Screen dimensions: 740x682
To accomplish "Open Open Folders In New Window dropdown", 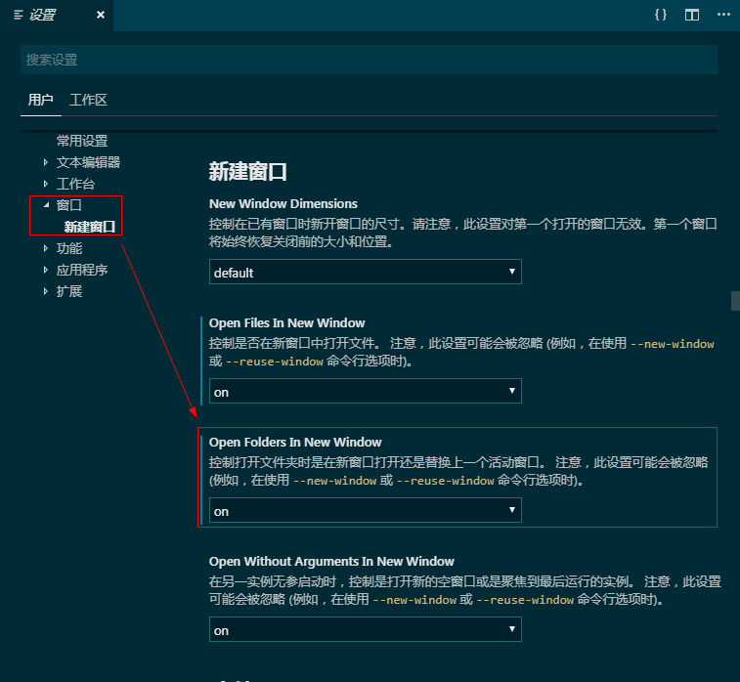I will pyautogui.click(x=366, y=510).
